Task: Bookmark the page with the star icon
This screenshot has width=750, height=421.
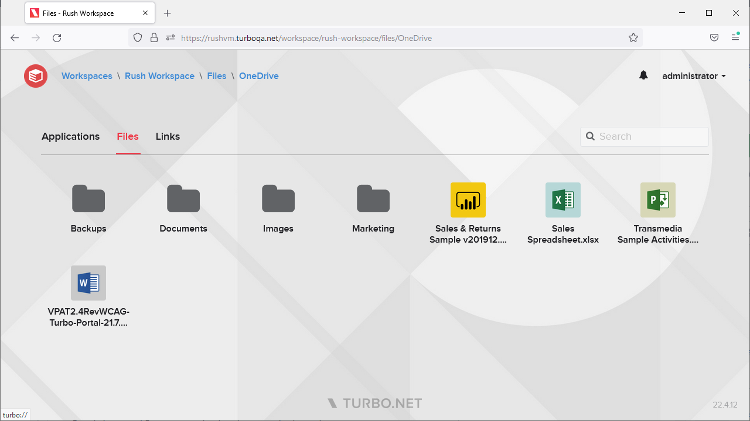Action: (633, 37)
